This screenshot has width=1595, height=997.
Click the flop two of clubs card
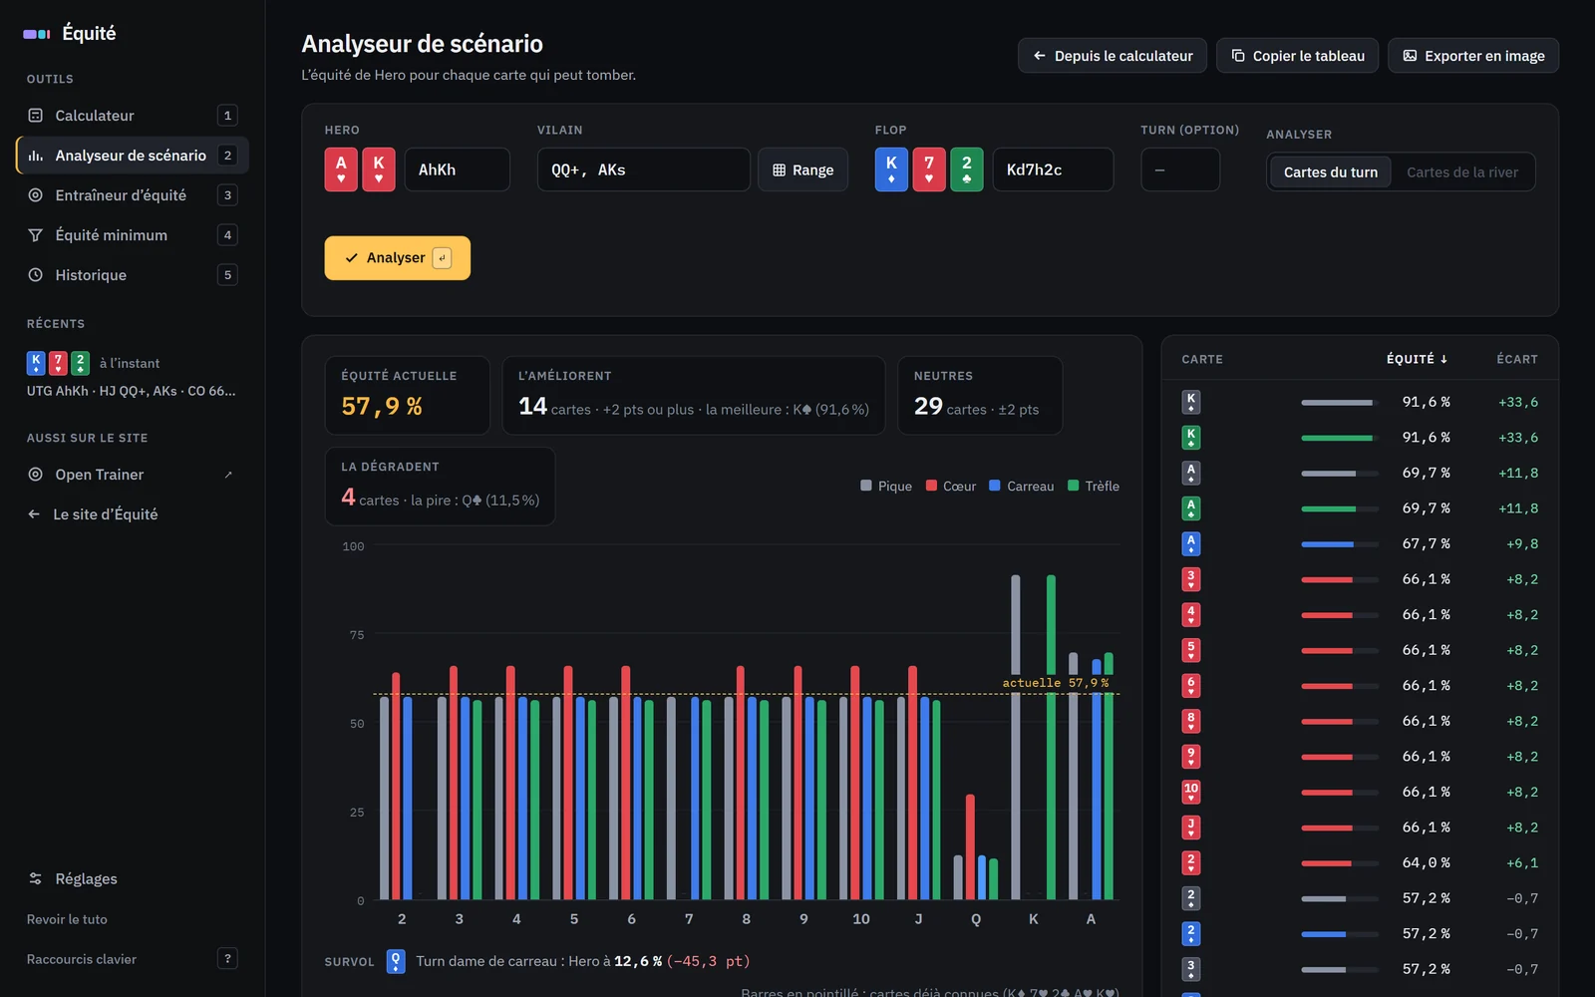[967, 169]
